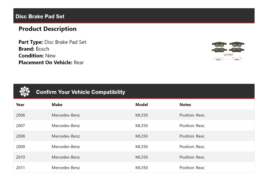Click the Condition: New text

click(x=37, y=56)
